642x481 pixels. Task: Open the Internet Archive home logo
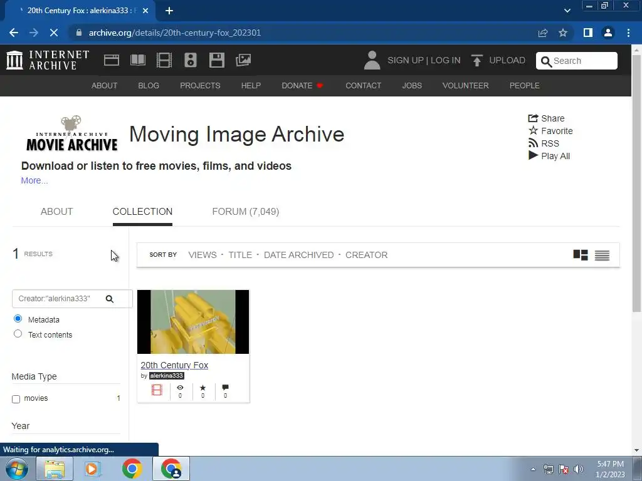[x=48, y=60]
